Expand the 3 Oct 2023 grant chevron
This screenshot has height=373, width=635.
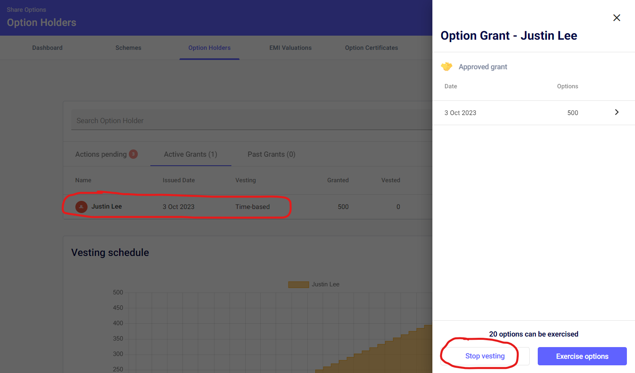coord(616,112)
